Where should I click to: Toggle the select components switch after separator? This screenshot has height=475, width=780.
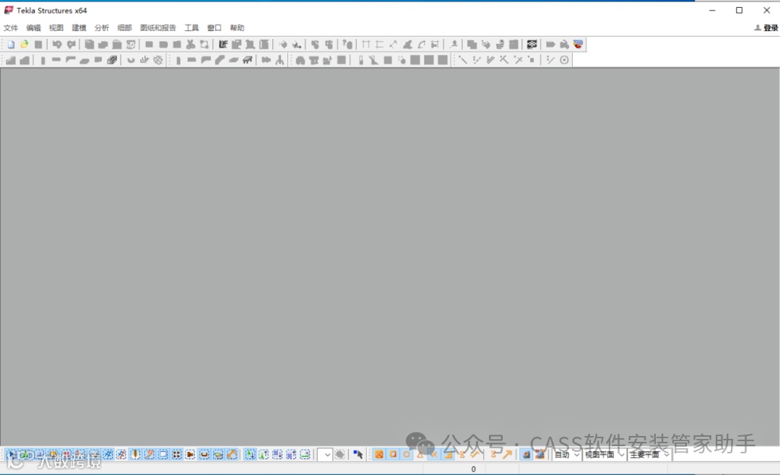[250, 455]
